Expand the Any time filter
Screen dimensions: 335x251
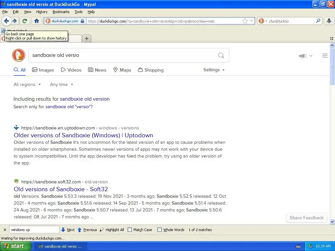coord(62,85)
